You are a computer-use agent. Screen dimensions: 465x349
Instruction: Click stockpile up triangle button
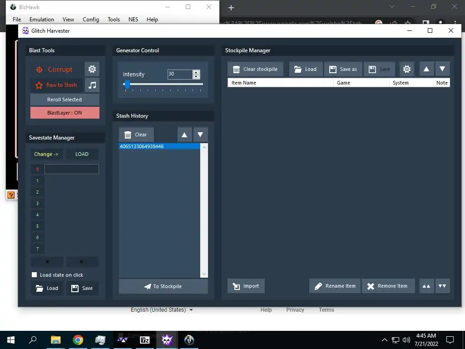pyautogui.click(x=426, y=69)
